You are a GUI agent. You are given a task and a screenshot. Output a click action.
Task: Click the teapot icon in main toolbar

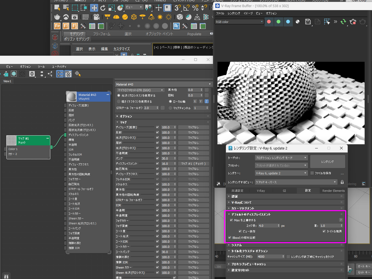(57, 17)
